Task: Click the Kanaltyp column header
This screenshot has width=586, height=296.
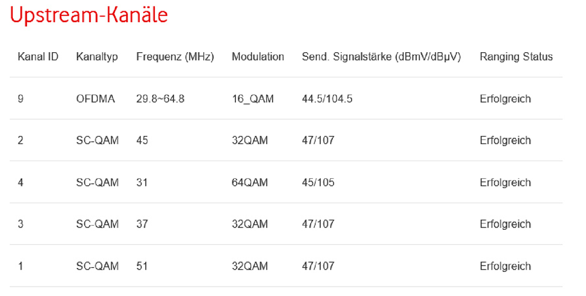Action: pyautogui.click(x=97, y=57)
